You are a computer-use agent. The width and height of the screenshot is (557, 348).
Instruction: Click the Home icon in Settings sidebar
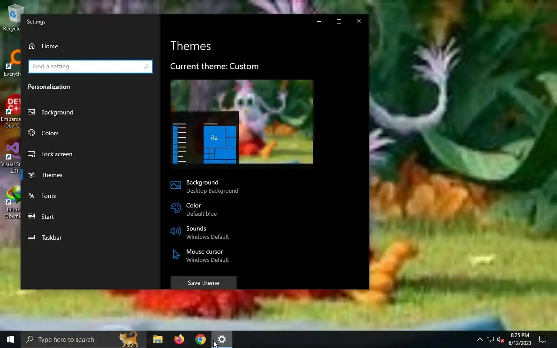[x=31, y=46]
